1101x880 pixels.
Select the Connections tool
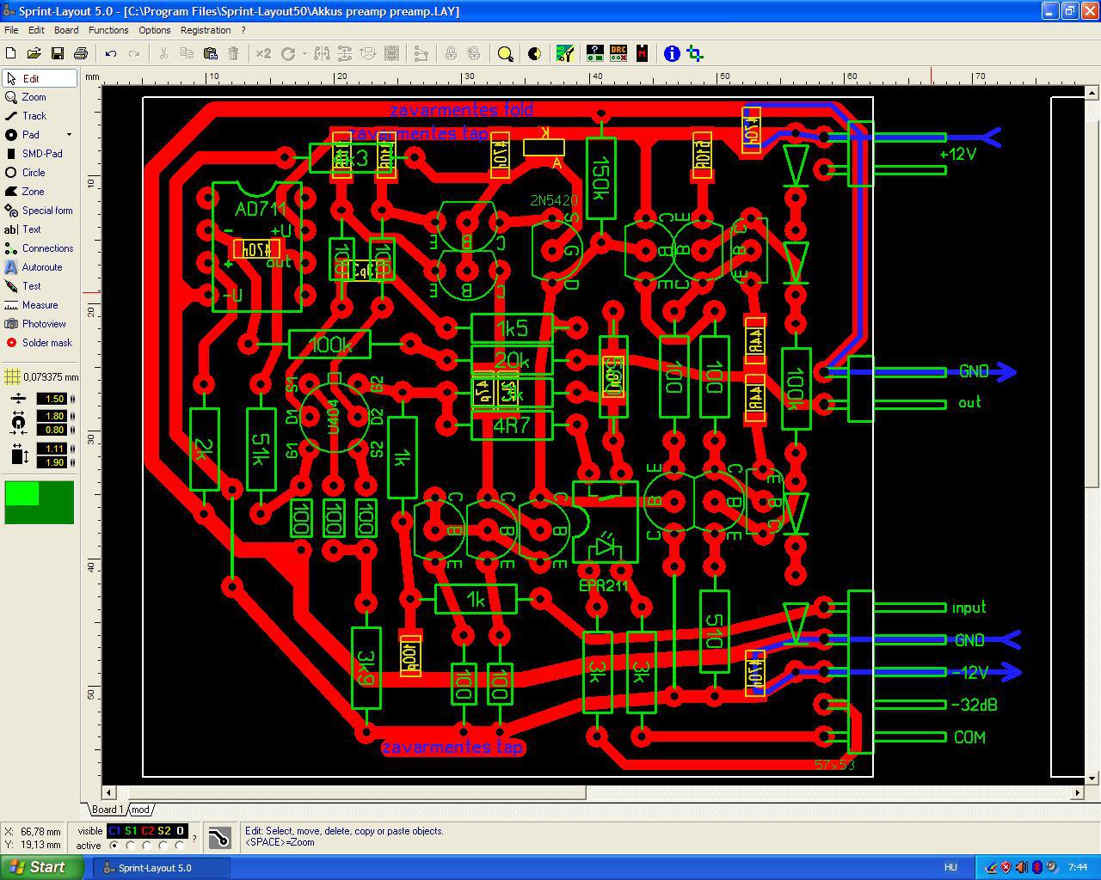[40, 248]
